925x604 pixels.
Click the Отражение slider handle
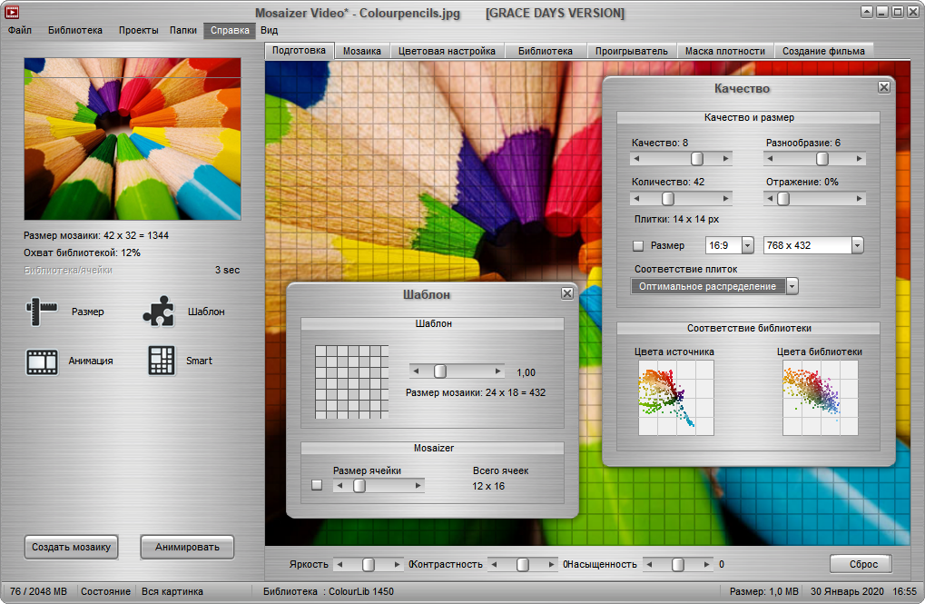[x=783, y=199]
